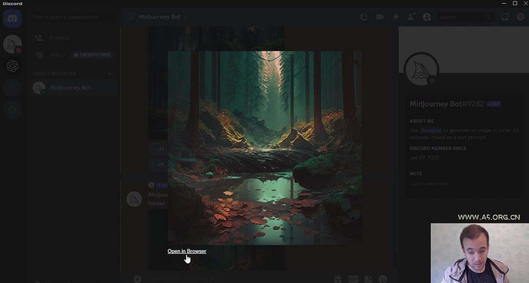Open the Help question mark icon

520,17
